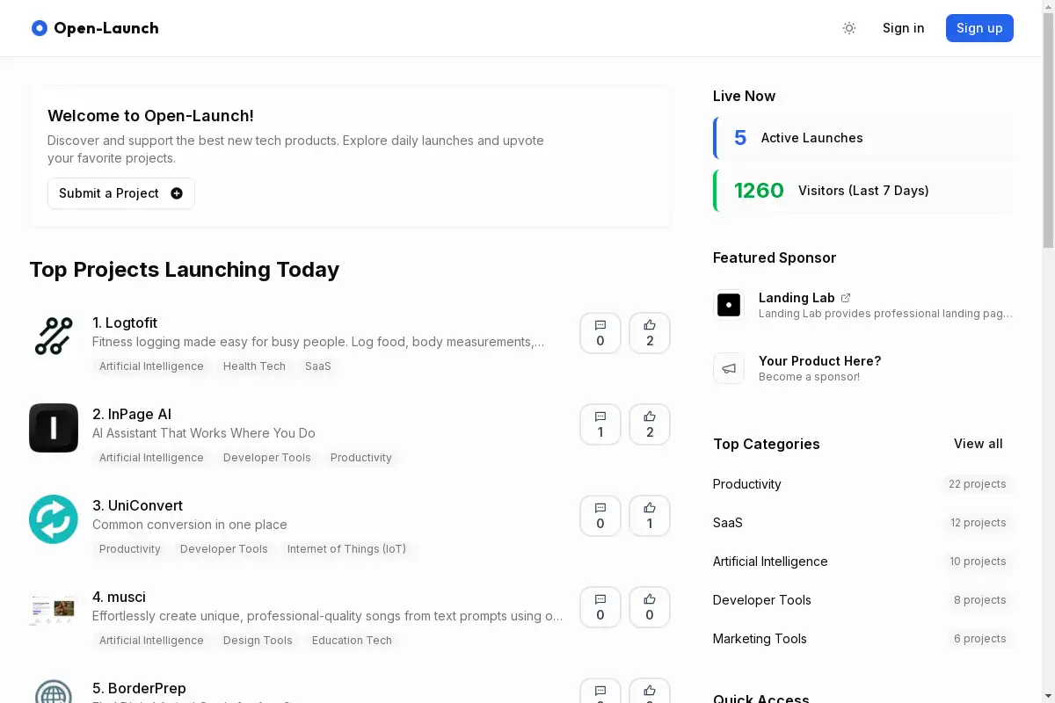
Task: View comments for musci
Action: pyautogui.click(x=600, y=607)
